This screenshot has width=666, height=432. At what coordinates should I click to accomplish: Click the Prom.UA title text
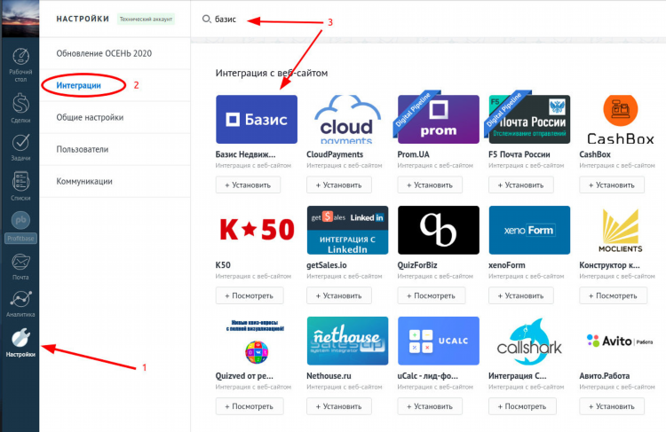413,154
